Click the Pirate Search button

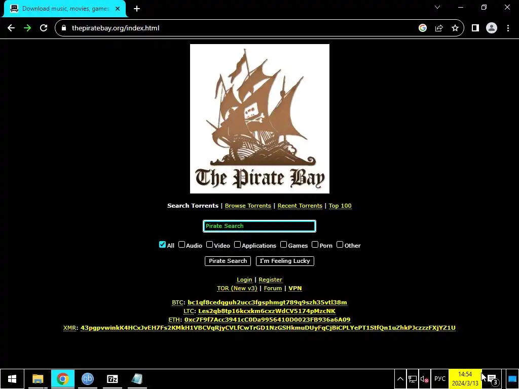click(x=228, y=261)
